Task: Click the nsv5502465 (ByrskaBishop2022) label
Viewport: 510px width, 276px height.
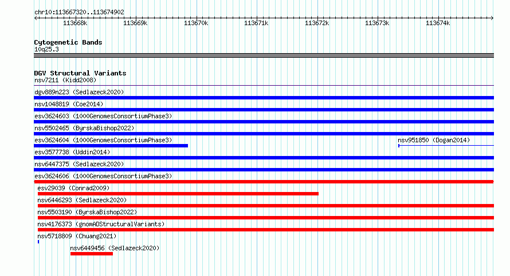Action: (x=84, y=128)
